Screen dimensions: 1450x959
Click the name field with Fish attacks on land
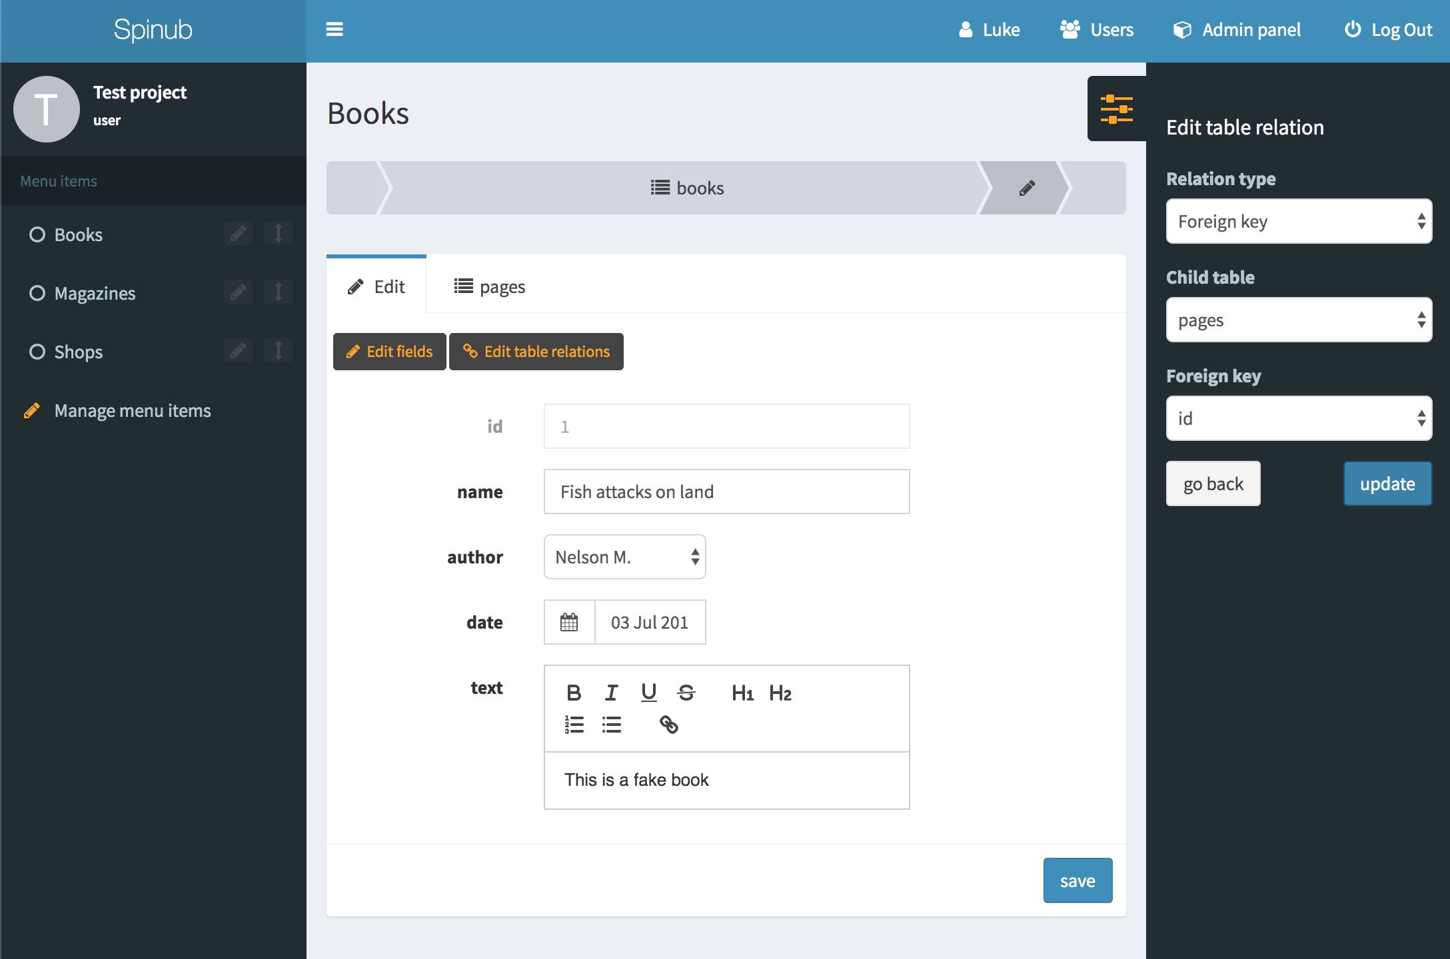point(726,491)
